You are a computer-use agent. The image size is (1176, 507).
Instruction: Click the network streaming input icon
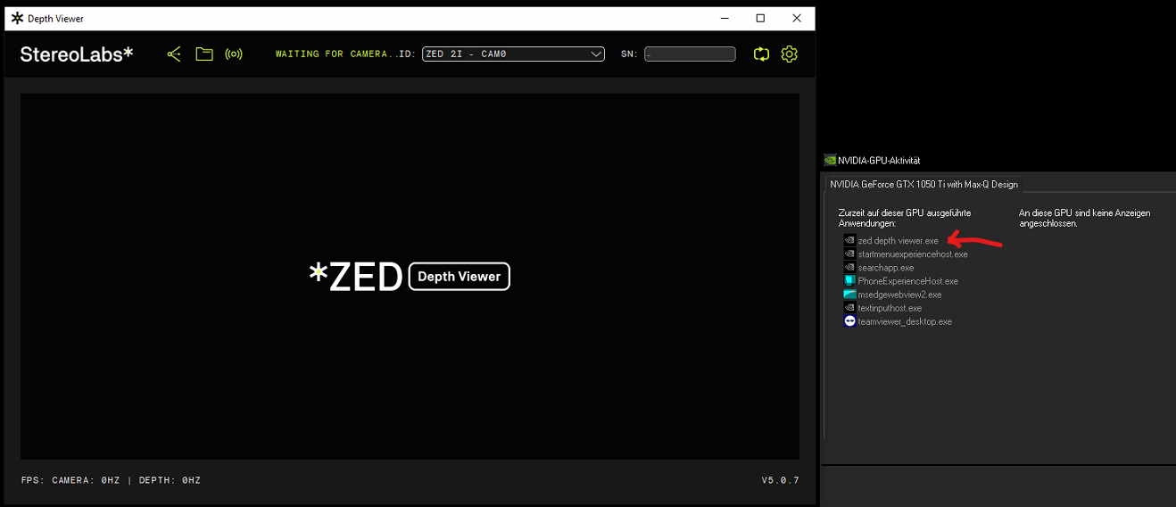(x=234, y=54)
